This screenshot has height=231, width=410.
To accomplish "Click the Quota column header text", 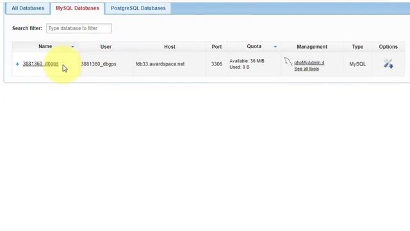I will click(x=254, y=46).
